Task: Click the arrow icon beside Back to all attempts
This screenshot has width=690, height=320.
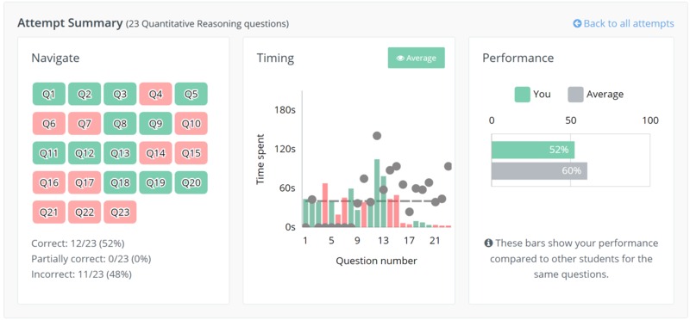Action: 577,24
